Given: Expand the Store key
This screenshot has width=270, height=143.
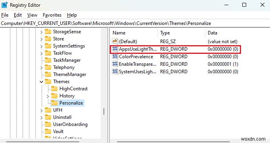Looking at the screenshot, I should (x=41, y=39).
